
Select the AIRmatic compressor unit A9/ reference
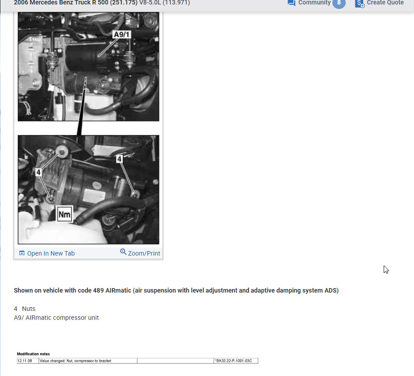[x=57, y=318]
